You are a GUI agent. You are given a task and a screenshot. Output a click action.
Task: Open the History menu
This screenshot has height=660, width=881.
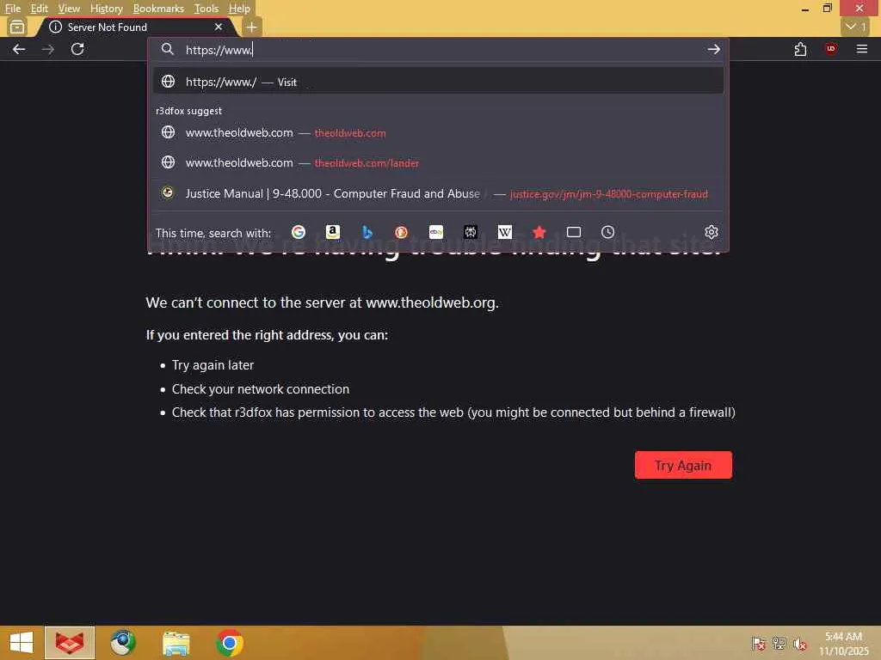106,9
